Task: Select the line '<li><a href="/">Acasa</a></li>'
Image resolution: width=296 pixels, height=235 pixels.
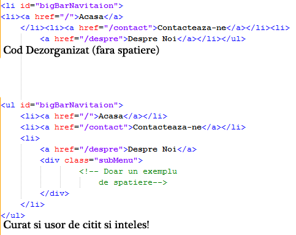Action: [x=94, y=116]
